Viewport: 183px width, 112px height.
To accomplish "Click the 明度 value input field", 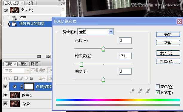I will [x=125, y=71].
